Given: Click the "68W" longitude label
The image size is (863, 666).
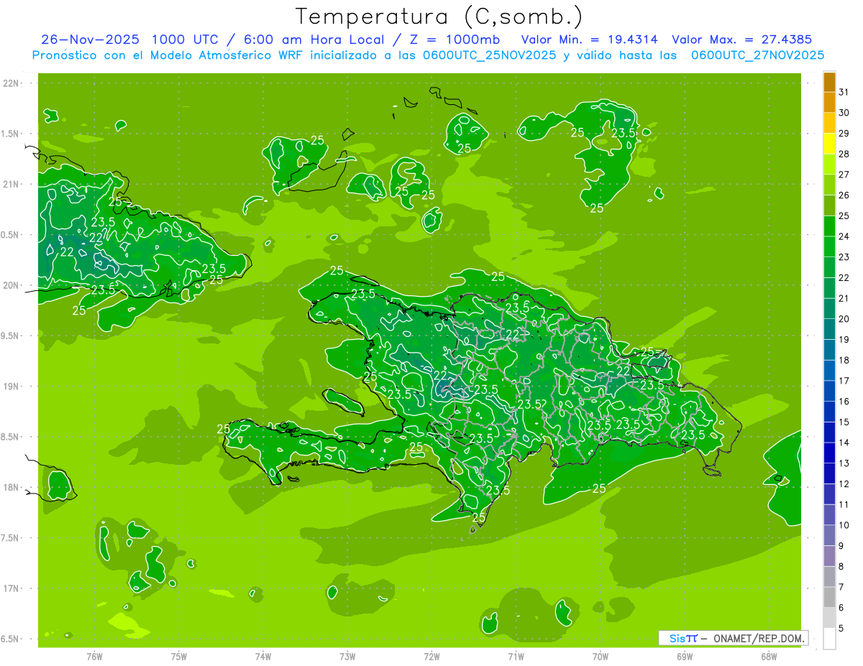Looking at the screenshot, I should tap(769, 657).
